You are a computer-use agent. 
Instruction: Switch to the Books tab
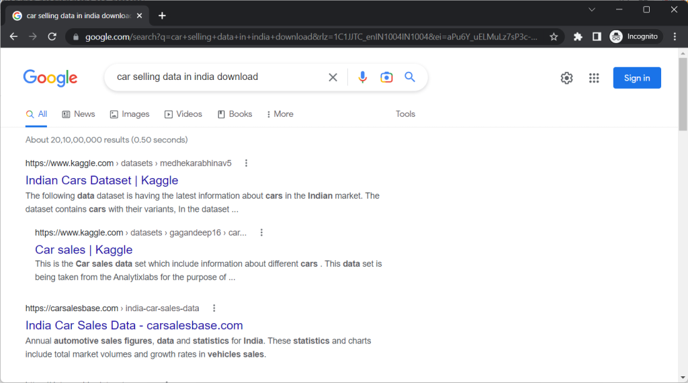point(234,114)
